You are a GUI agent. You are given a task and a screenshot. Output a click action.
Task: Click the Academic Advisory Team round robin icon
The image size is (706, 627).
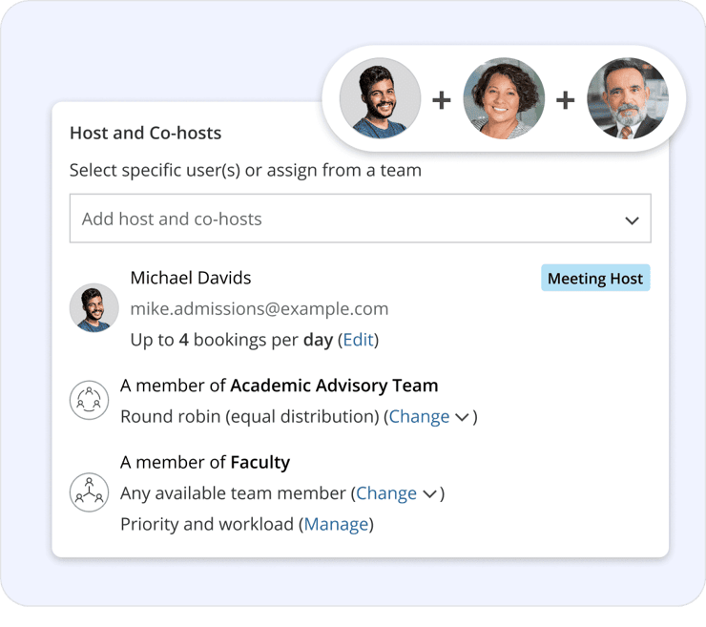[89, 400]
